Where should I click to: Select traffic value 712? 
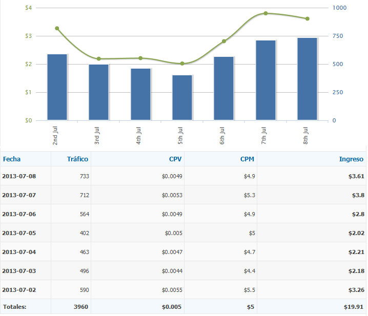point(84,195)
